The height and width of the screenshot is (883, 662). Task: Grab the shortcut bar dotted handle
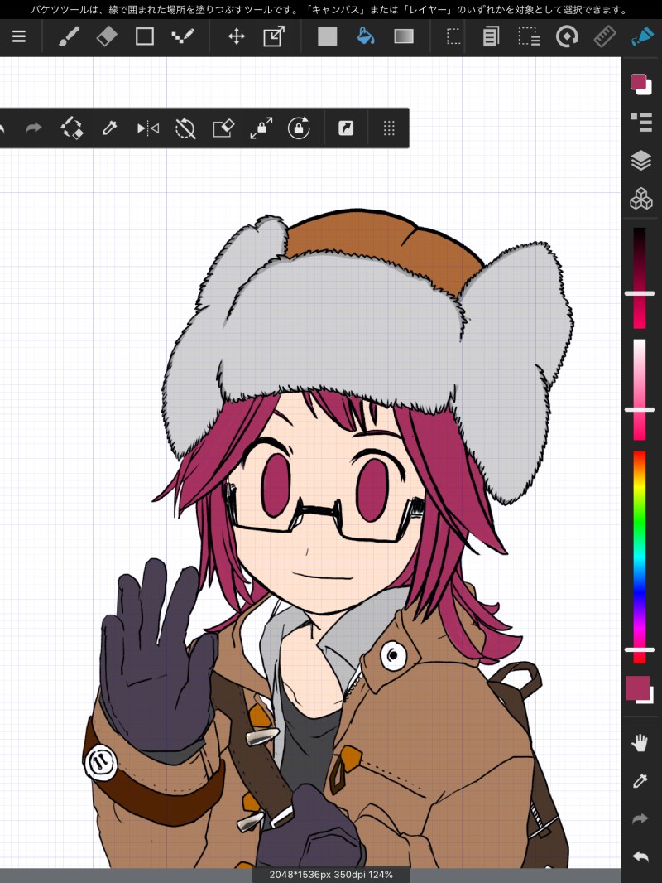point(389,128)
